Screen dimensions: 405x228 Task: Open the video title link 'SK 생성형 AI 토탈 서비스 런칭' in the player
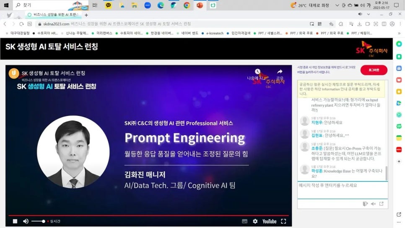pos(54,73)
